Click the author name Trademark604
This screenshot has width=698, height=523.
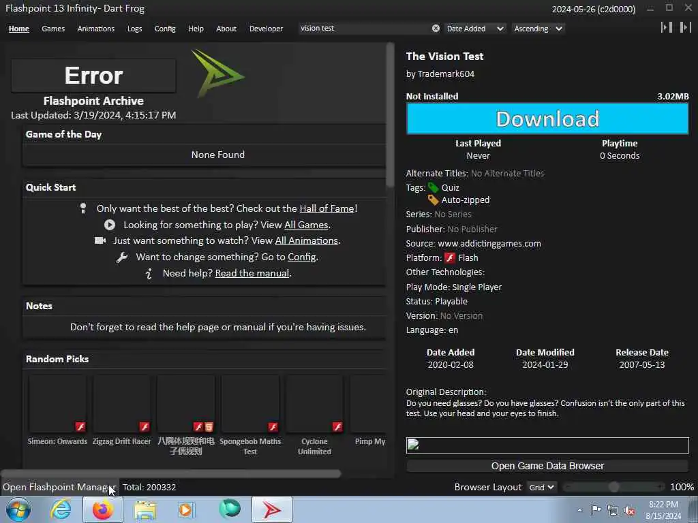tap(446, 74)
